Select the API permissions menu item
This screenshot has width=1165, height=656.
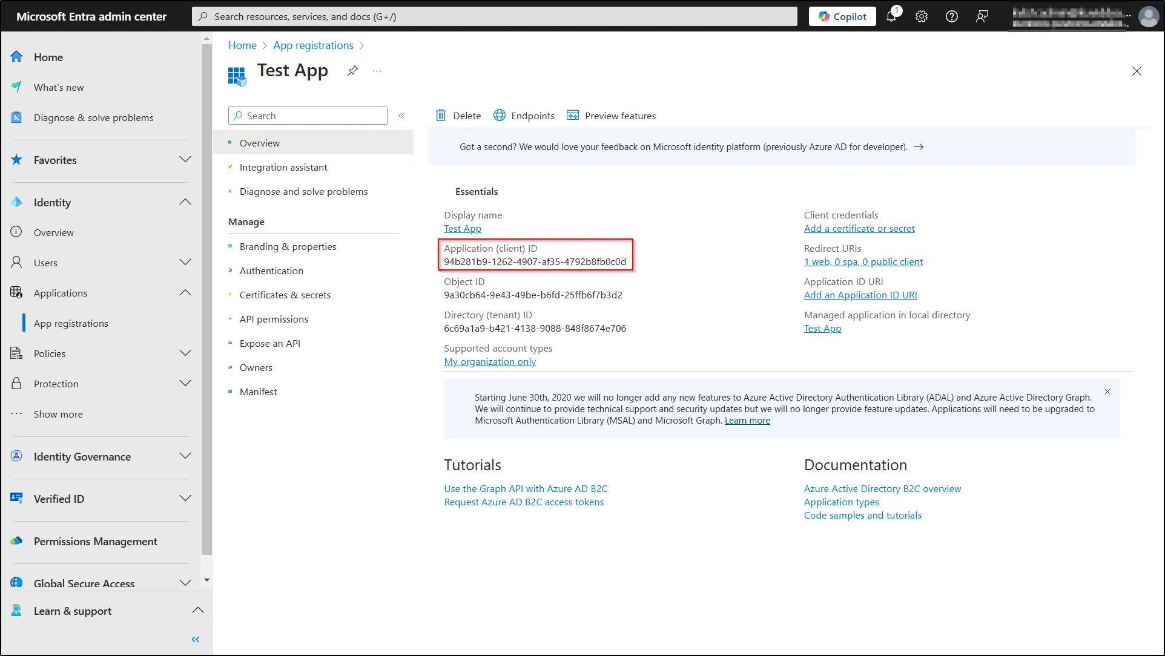(x=274, y=318)
